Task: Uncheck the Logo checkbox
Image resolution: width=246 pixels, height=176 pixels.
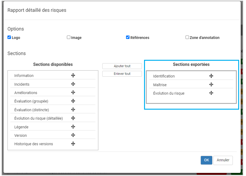Action: pos(9,37)
